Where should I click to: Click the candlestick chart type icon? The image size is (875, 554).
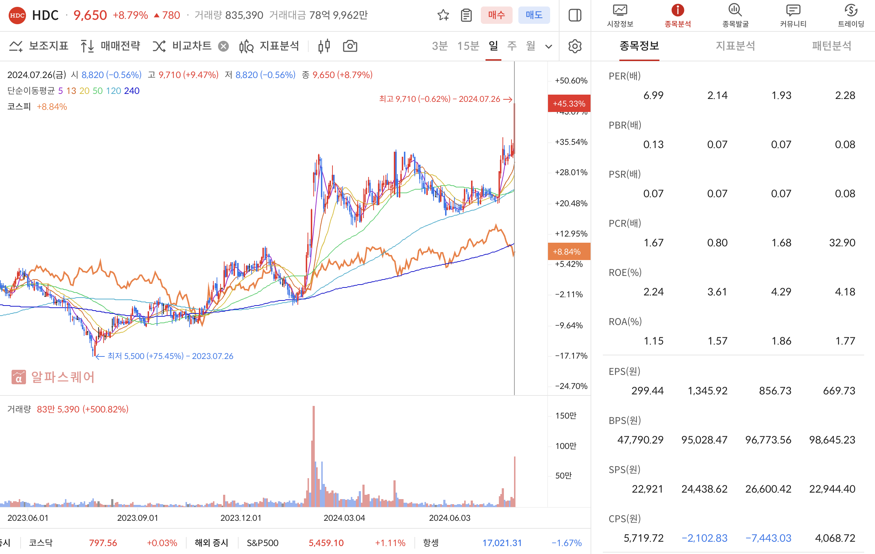coord(324,46)
